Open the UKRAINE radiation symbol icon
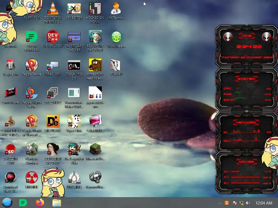The width and height of the screenshot is (278, 208). (31, 180)
